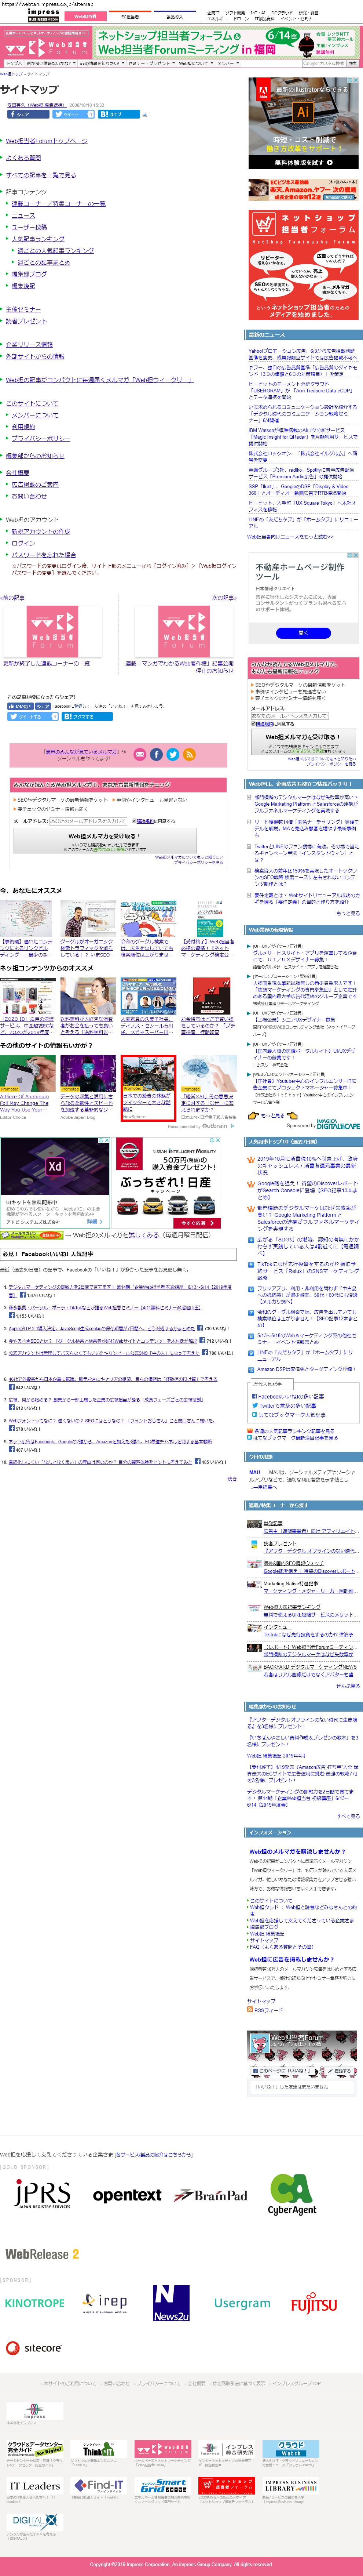The width and height of the screenshot is (363, 2576).
Task: Switch to the EC担当者 top tab
Action: [130, 16]
